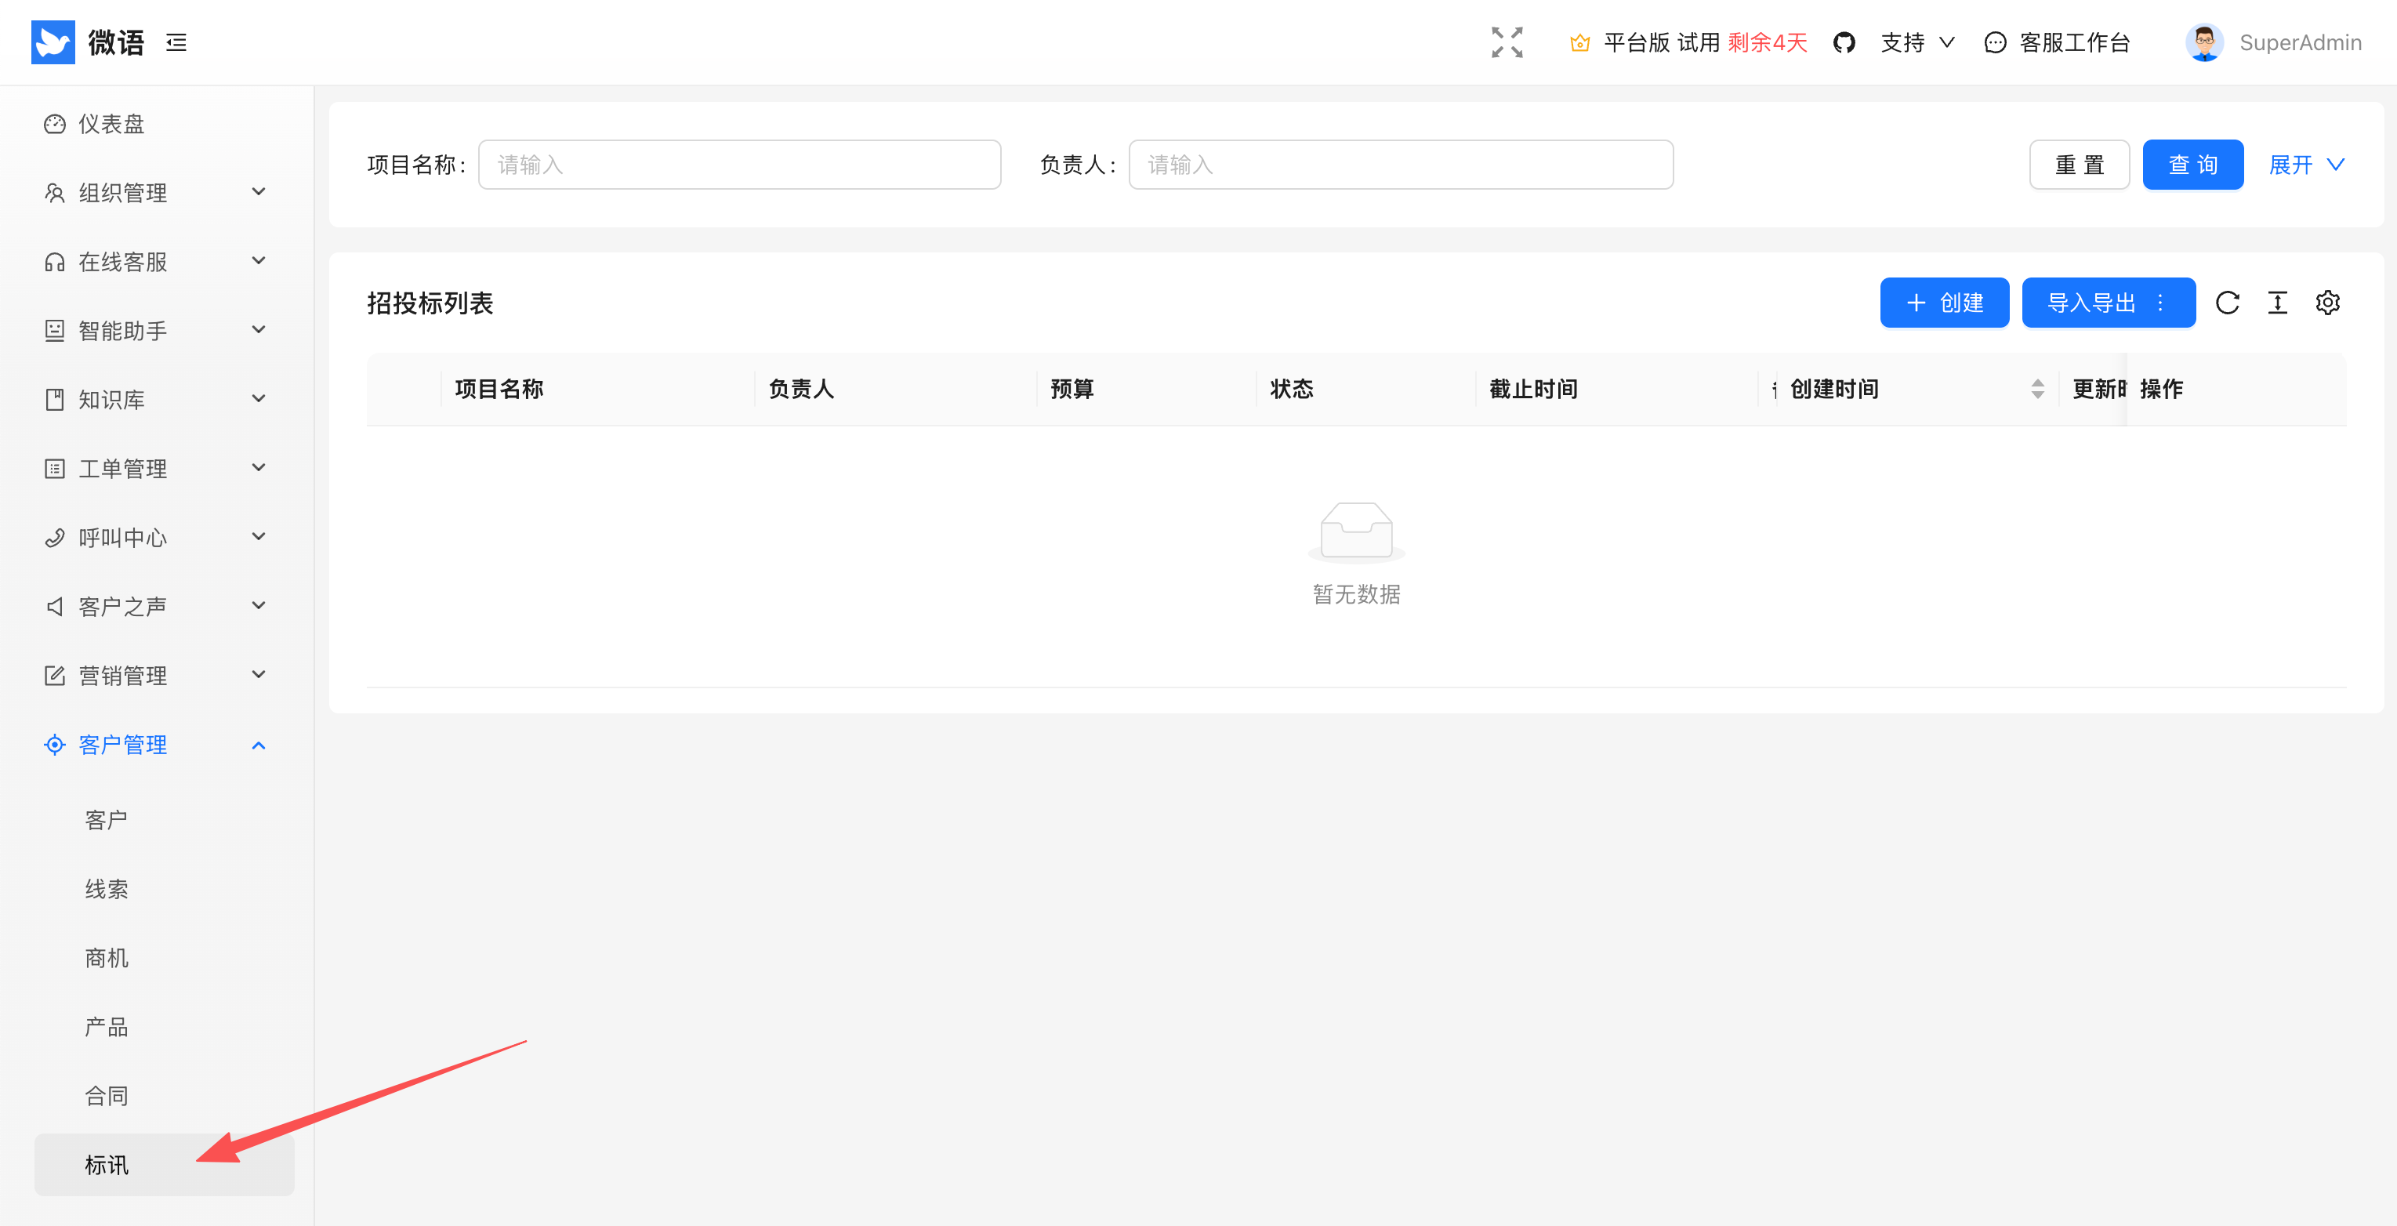Click the 客户之声 speaker icon
Image resolution: width=2397 pixels, height=1226 pixels.
click(x=55, y=606)
